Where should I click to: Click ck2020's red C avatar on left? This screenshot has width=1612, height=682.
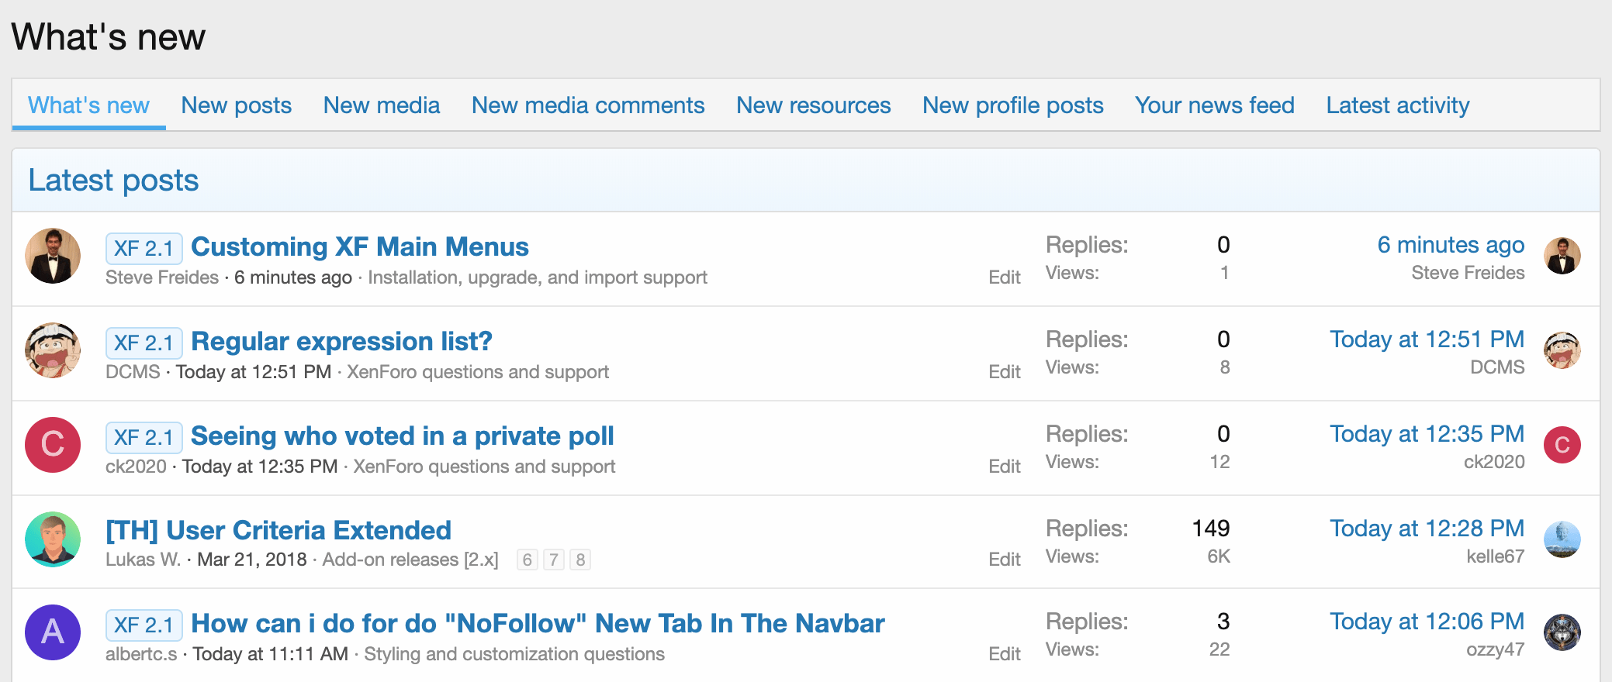53,445
